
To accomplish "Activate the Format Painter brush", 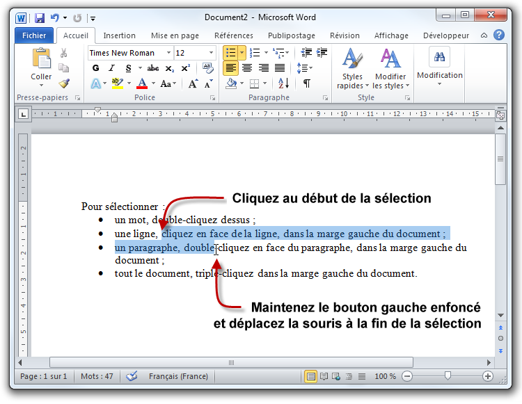I will coord(64,83).
